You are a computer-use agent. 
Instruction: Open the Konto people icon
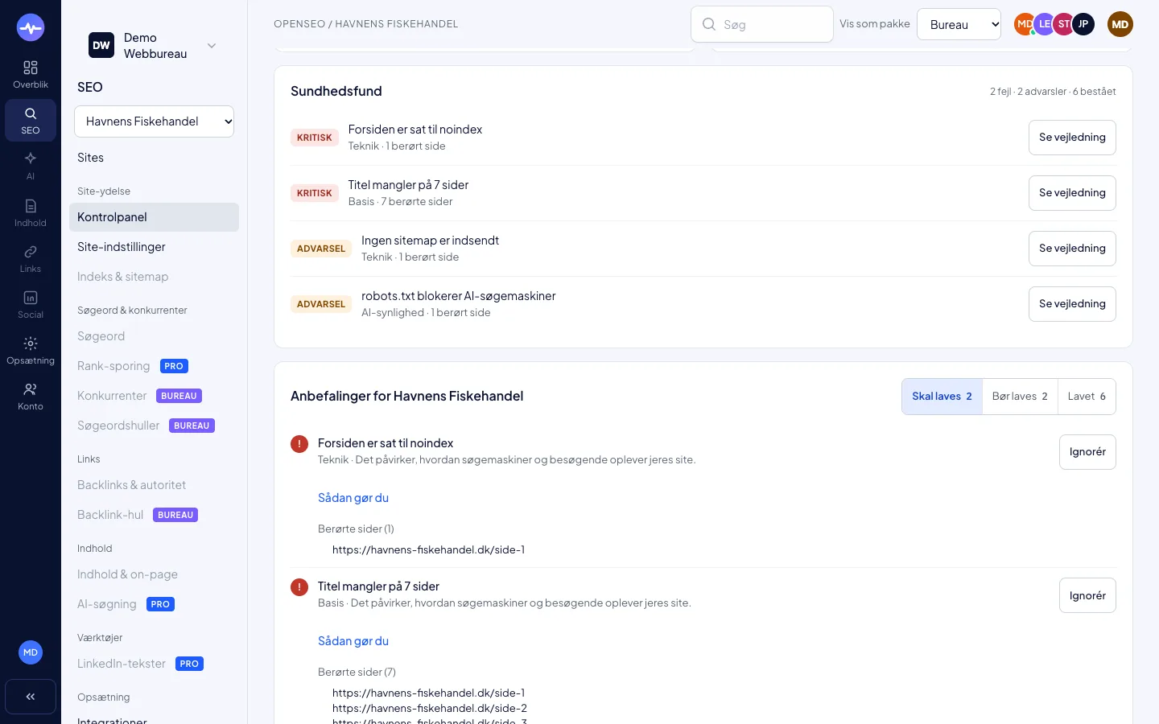coord(31,389)
